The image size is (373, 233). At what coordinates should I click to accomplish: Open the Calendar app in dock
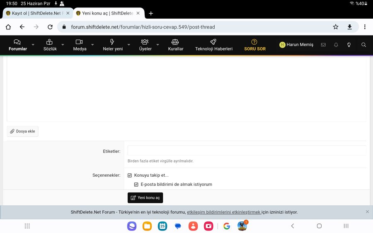(162, 226)
